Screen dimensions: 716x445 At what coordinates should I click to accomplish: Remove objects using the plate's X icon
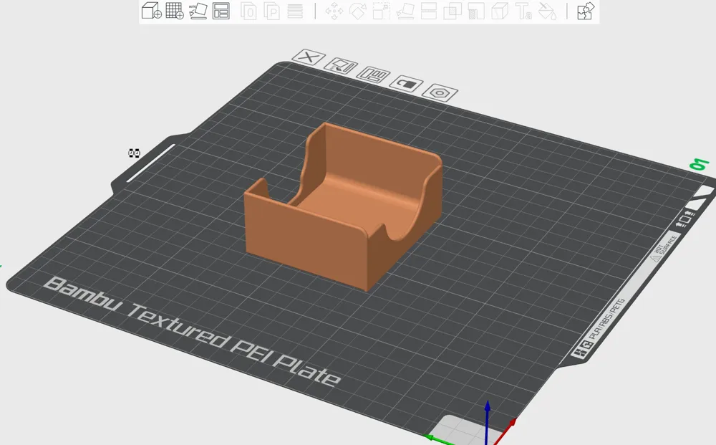tap(309, 57)
